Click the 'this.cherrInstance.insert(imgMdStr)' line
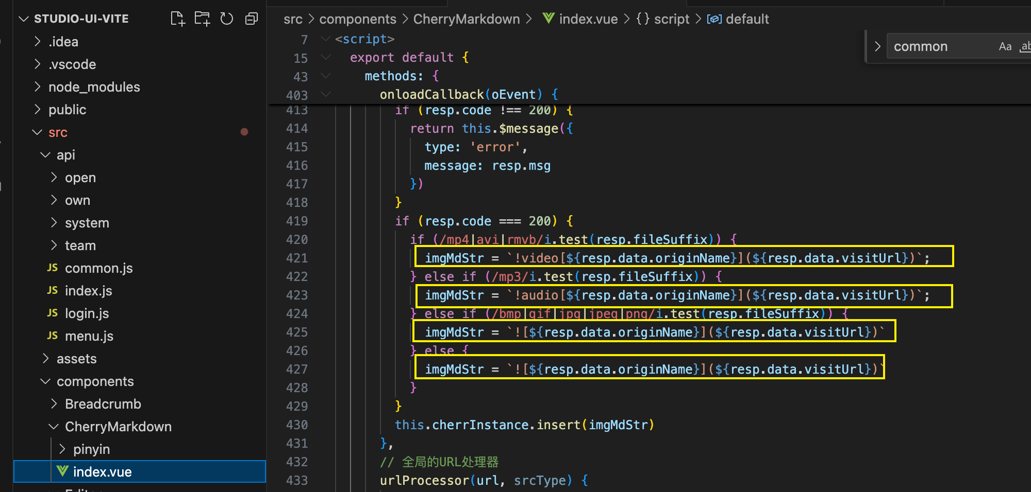The height and width of the screenshot is (492, 1031). tap(524, 425)
